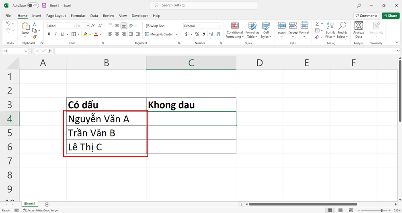Open Format as Table gallery
The height and width of the screenshot is (213, 402).
(x=252, y=30)
